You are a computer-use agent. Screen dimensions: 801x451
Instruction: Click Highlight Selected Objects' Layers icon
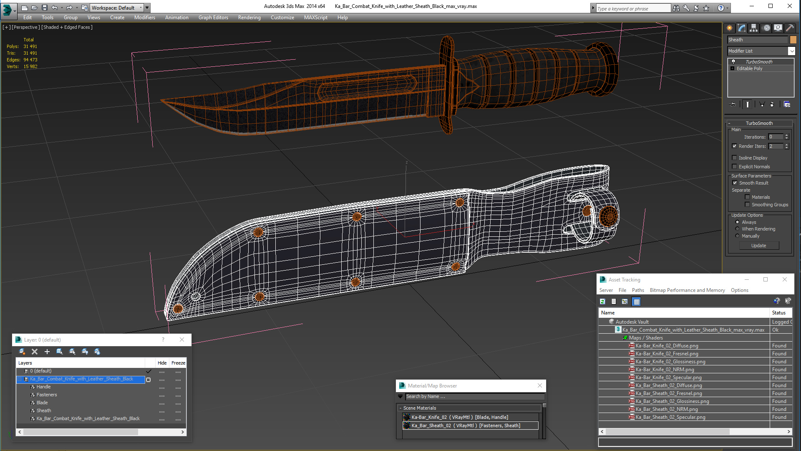(72, 352)
